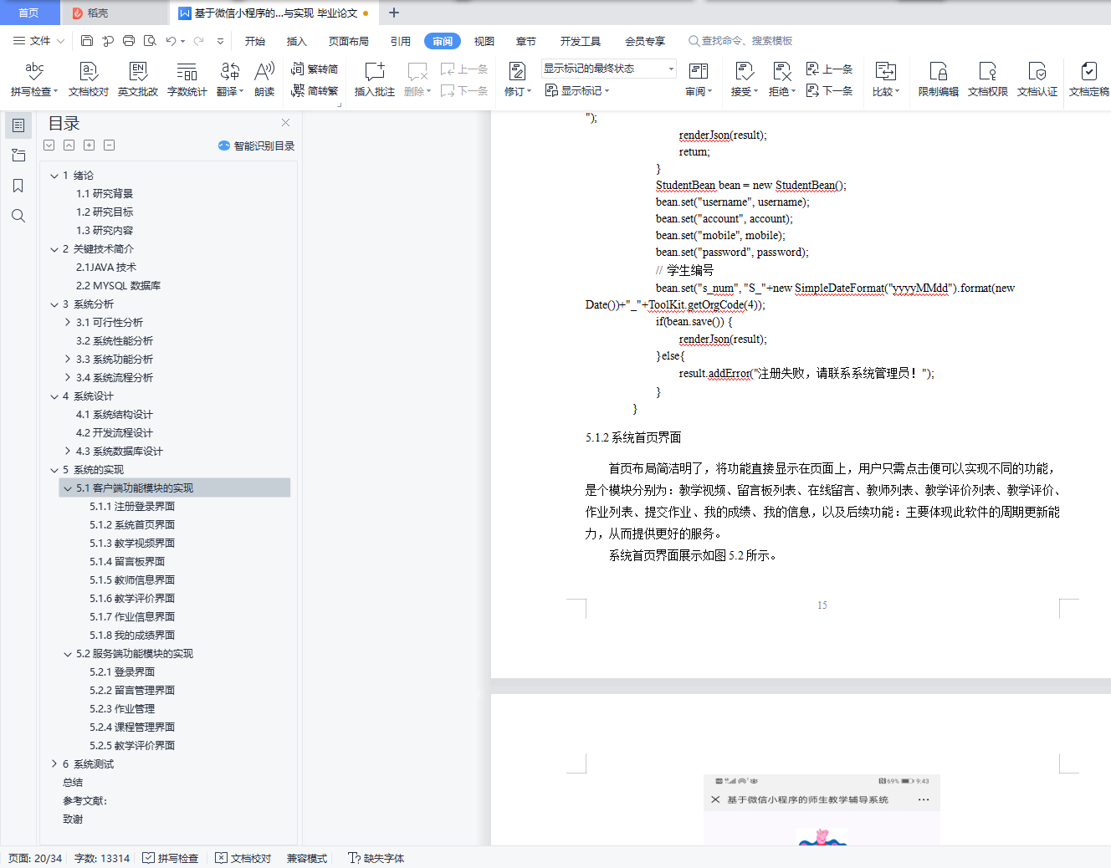The height and width of the screenshot is (868, 1111).
Task: Select 5.2.4 课程管理界面 outline entry
Action: (132, 727)
